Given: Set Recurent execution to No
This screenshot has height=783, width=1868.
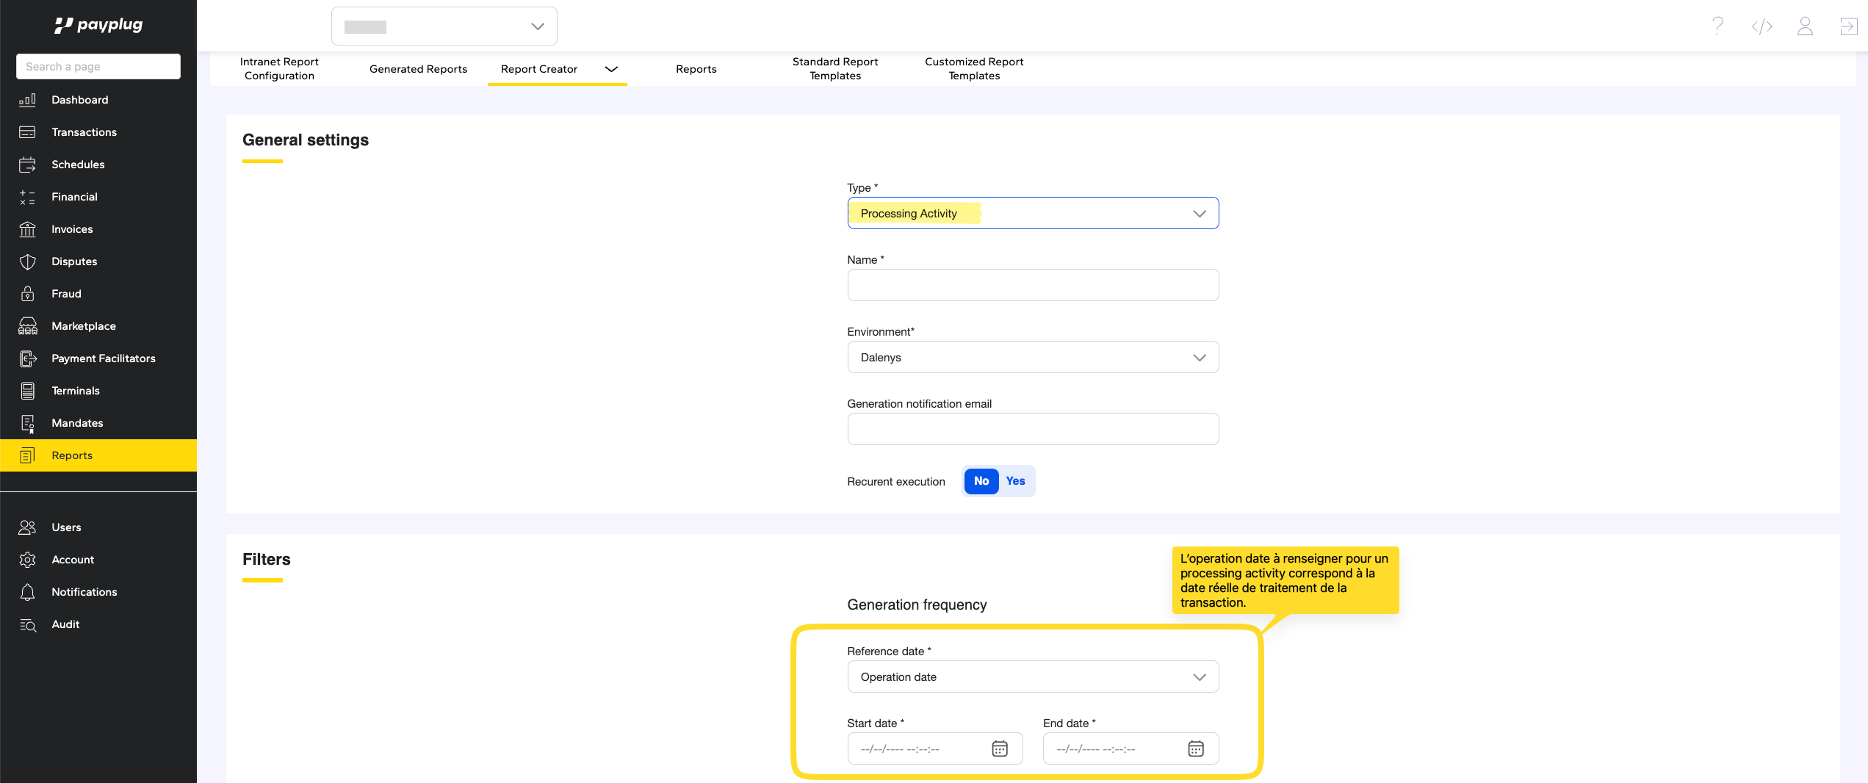Looking at the screenshot, I should coord(981,481).
